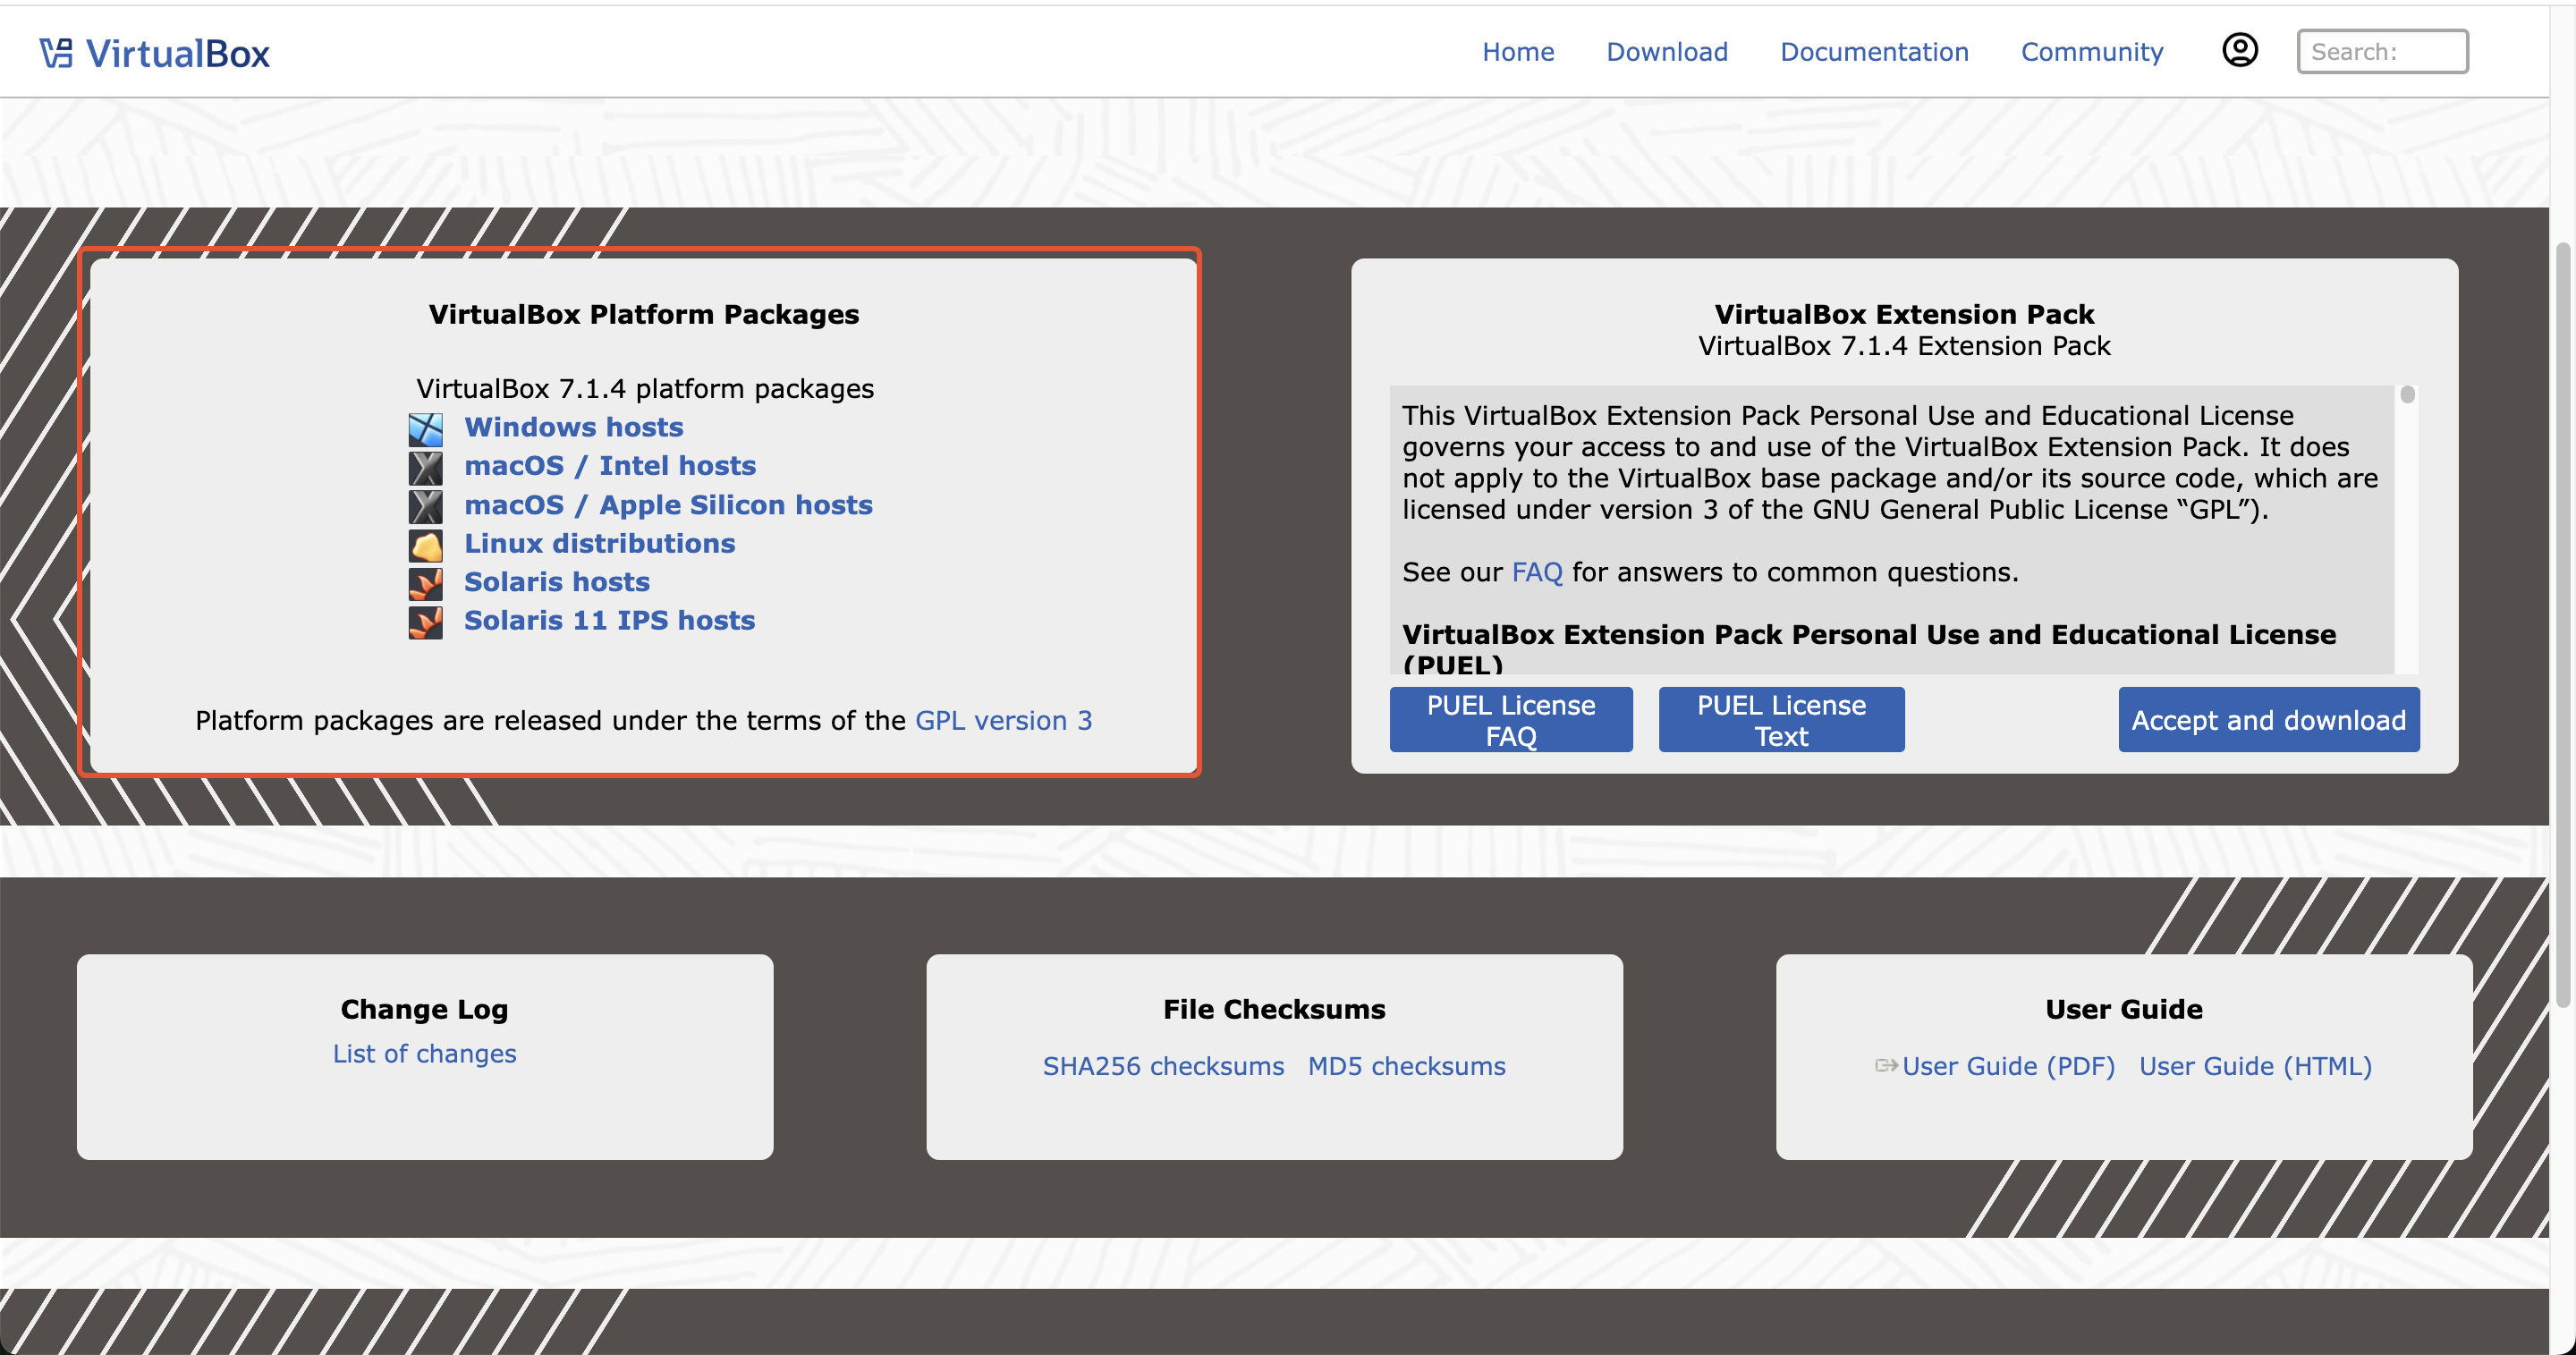The height and width of the screenshot is (1355, 2576).
Task: Click the VirtualBox Platform Packages heading
Action: pos(644,314)
